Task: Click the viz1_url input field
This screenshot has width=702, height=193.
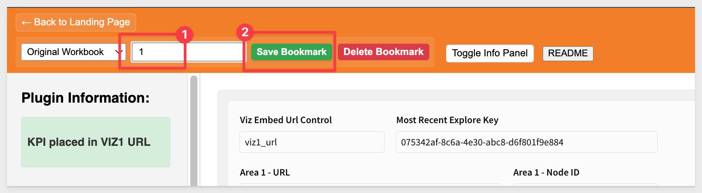Action: [x=312, y=142]
